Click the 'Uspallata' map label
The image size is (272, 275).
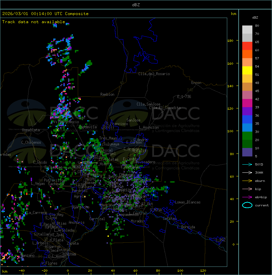31,130
